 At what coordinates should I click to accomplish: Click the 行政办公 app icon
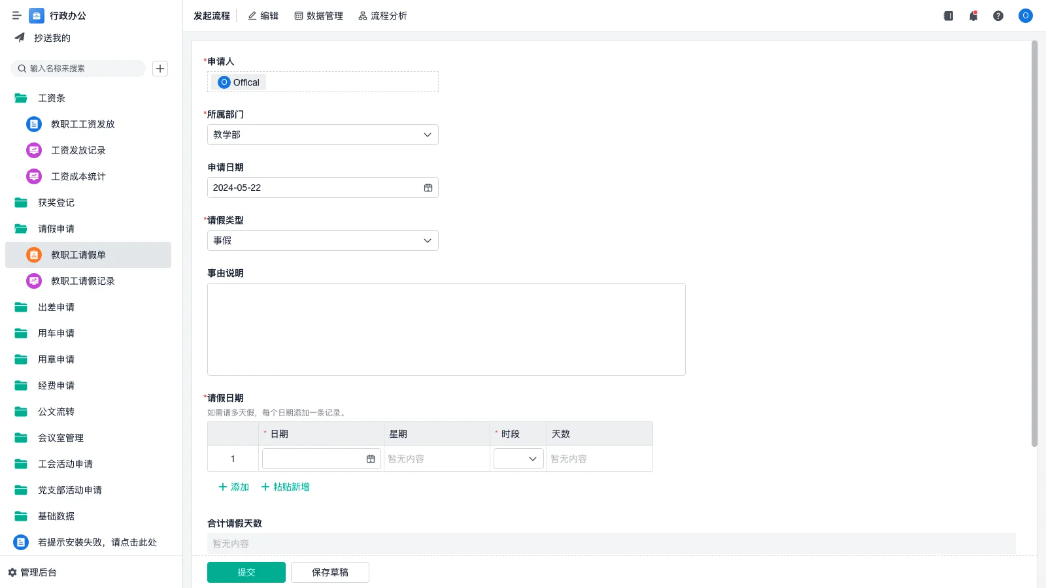[36, 15]
